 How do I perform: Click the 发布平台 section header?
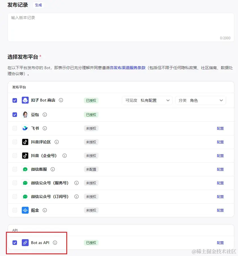(x=19, y=87)
